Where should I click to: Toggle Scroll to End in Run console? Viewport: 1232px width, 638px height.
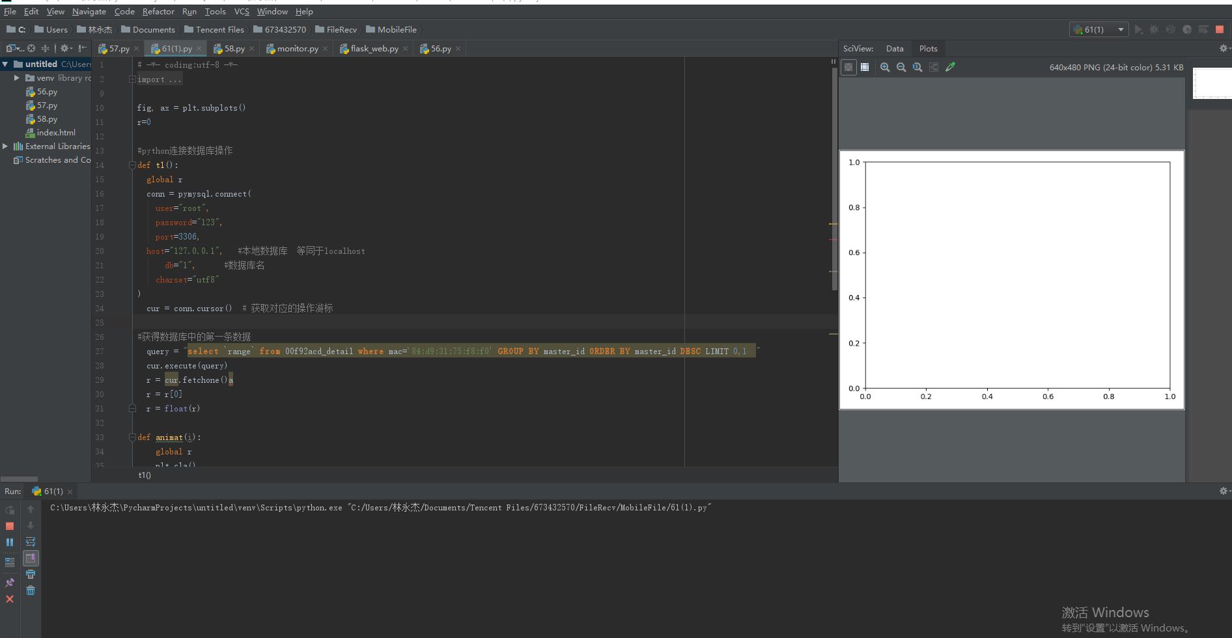click(31, 558)
